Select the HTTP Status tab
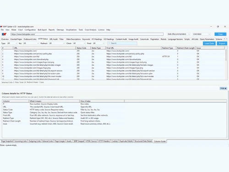The image size is (229, 172). (43, 39)
